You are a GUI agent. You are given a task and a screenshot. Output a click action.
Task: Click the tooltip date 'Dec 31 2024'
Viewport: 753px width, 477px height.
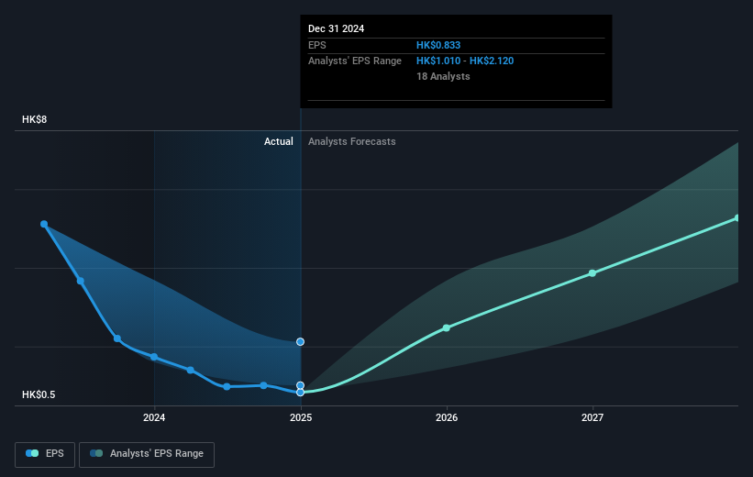(x=337, y=28)
